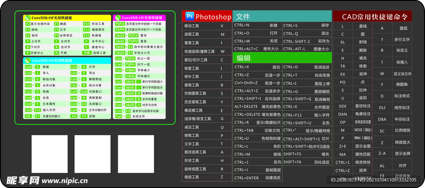Click the ALT+DELETE 填充前景色 cell
Image resolution: width=425 pixels, height=188 pixels.
tap(257, 107)
